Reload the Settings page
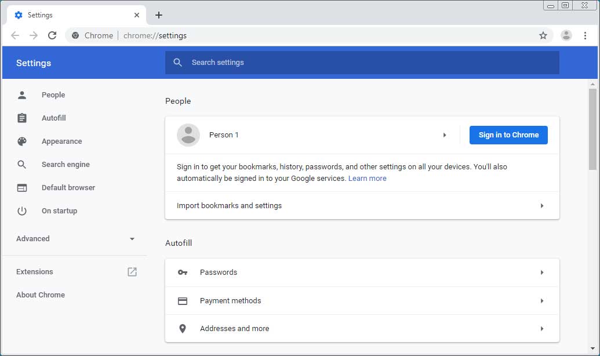Image resolution: width=600 pixels, height=356 pixels. [52, 35]
